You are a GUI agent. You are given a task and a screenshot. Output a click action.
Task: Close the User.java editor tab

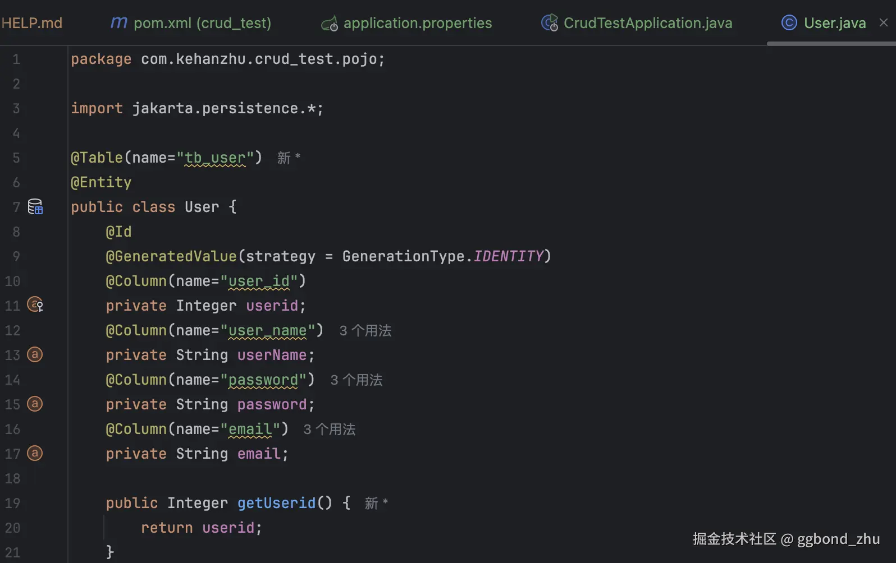pyautogui.click(x=884, y=22)
